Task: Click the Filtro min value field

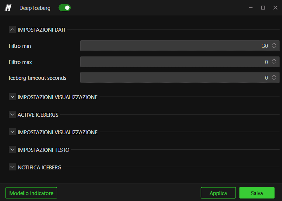Action: click(180, 46)
